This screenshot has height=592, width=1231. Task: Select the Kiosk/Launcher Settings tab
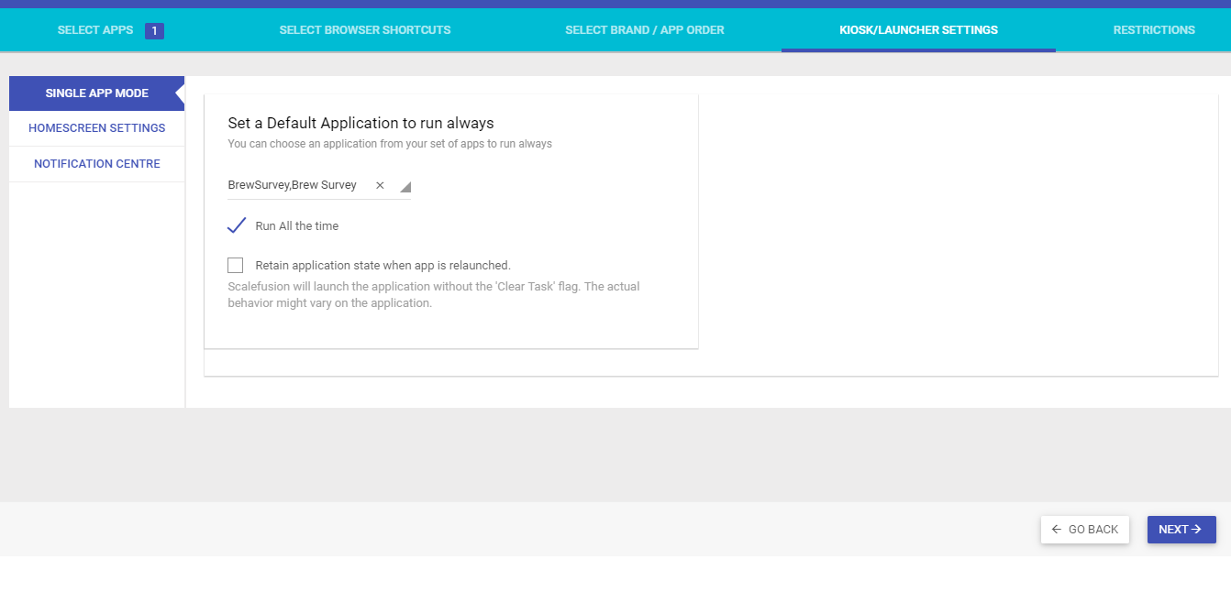[918, 30]
